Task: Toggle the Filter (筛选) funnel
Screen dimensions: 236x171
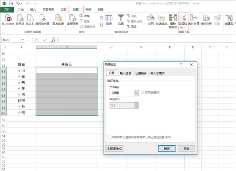Action: click(121, 20)
